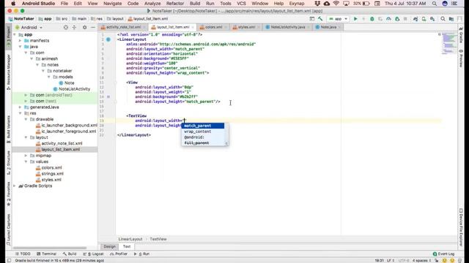Hide the Project panel with minus icon
This screenshot has height=263, width=469.
click(93, 28)
